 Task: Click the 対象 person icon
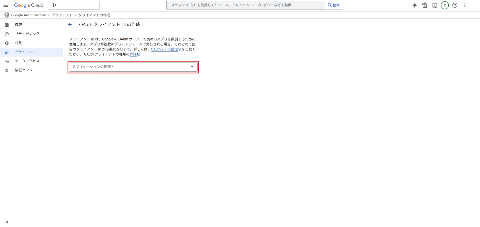7,43
